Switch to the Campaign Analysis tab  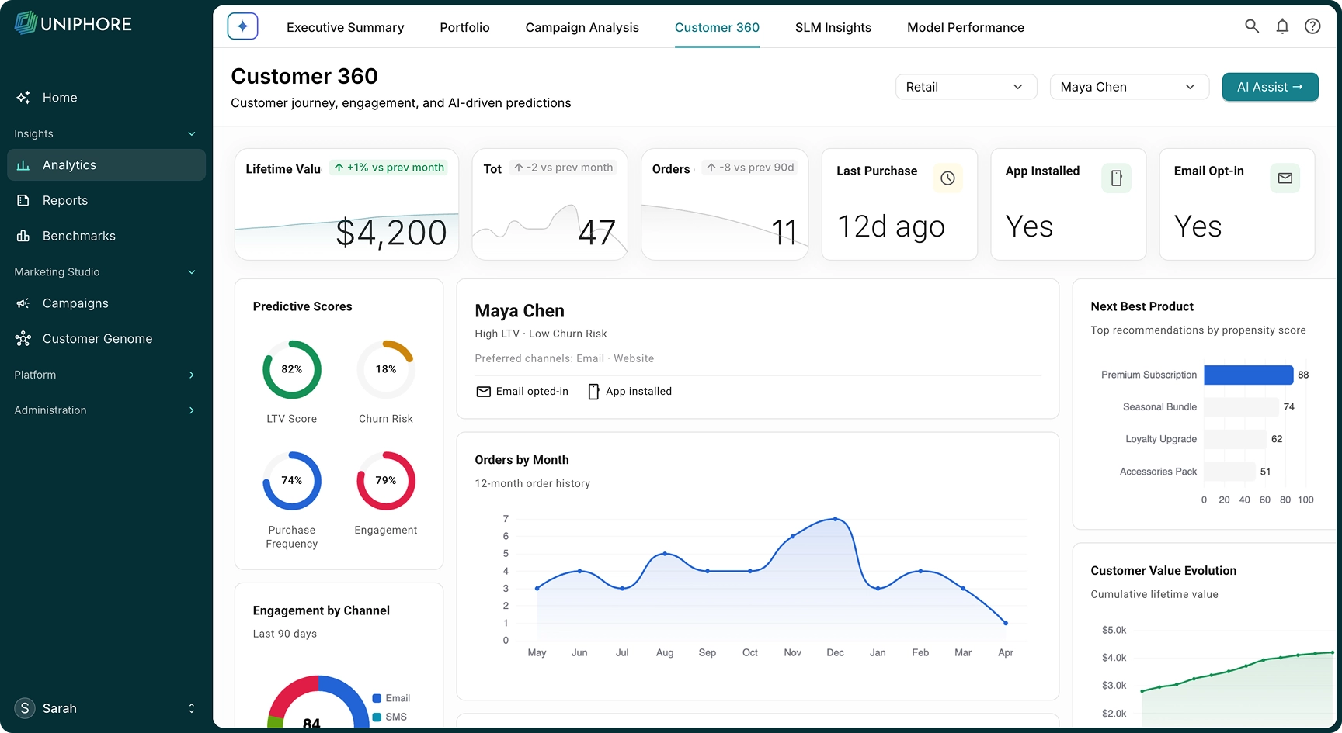[x=582, y=28]
